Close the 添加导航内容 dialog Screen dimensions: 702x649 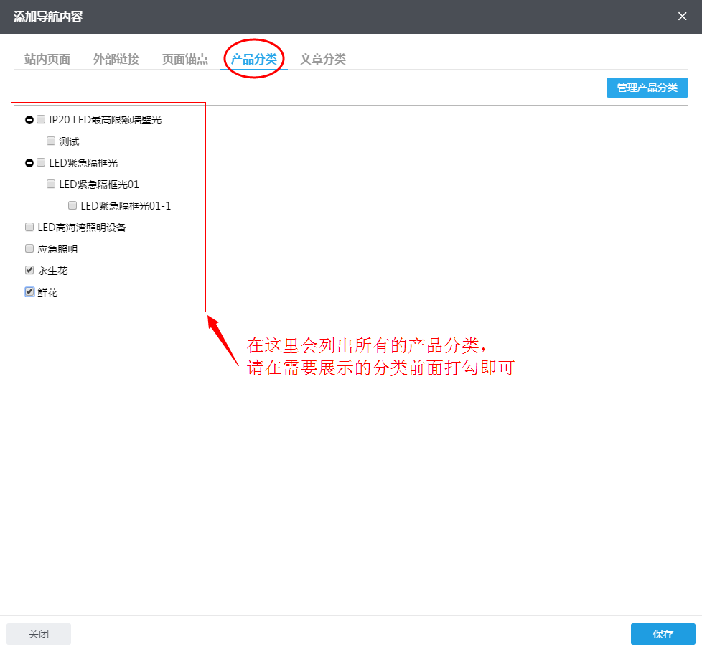pyautogui.click(x=682, y=16)
